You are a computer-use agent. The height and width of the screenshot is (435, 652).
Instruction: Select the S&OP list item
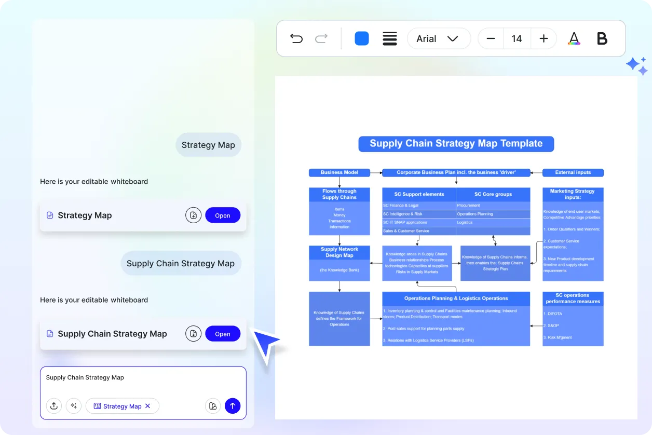(x=551, y=325)
